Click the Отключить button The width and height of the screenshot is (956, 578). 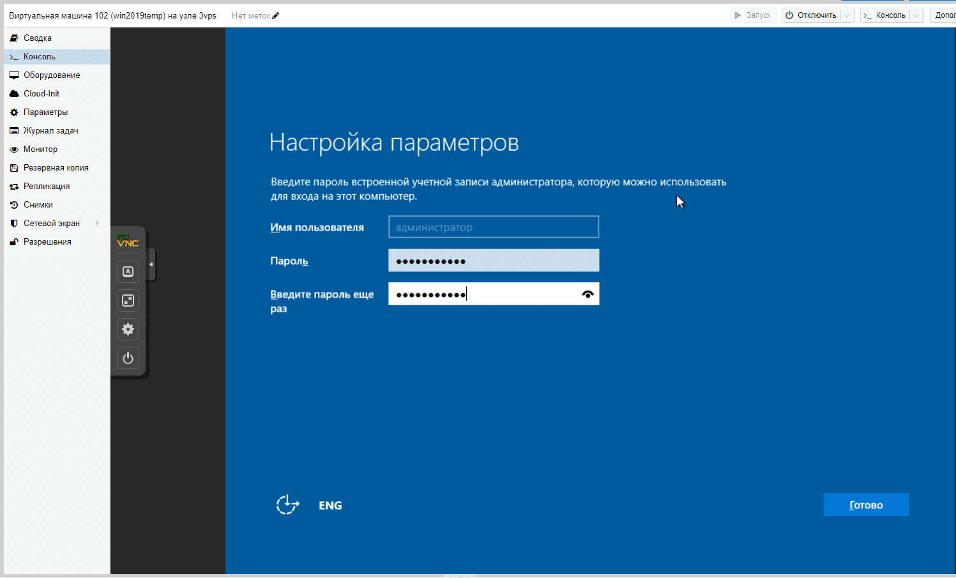tap(811, 15)
